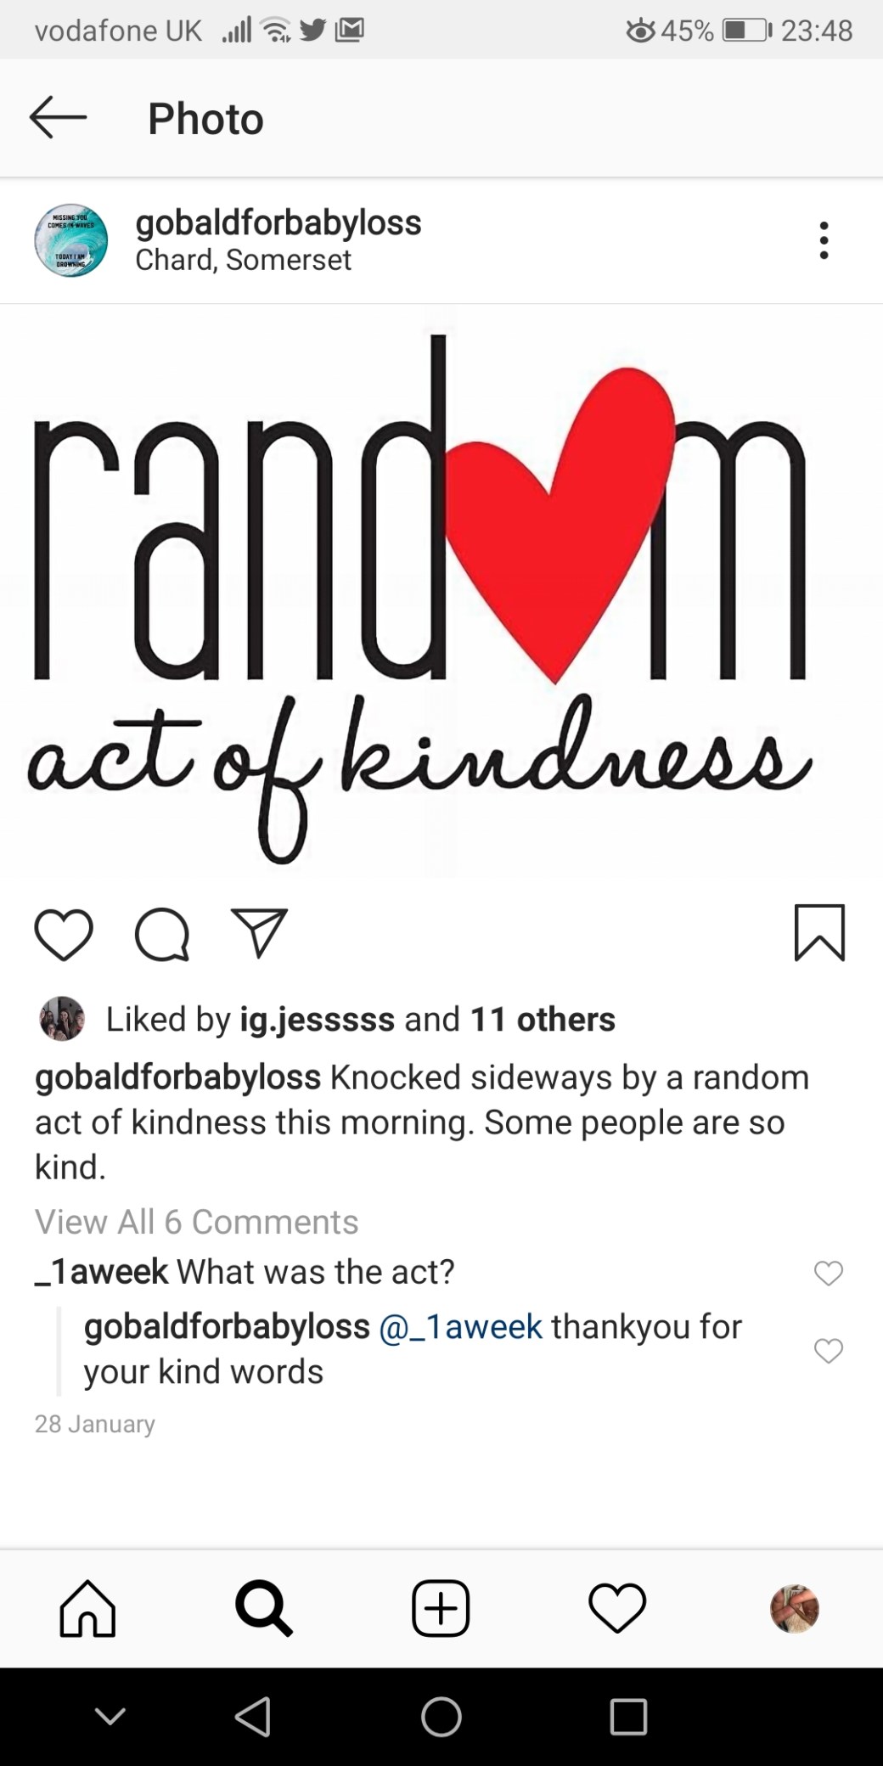Create a new post with plus icon

441,1608
